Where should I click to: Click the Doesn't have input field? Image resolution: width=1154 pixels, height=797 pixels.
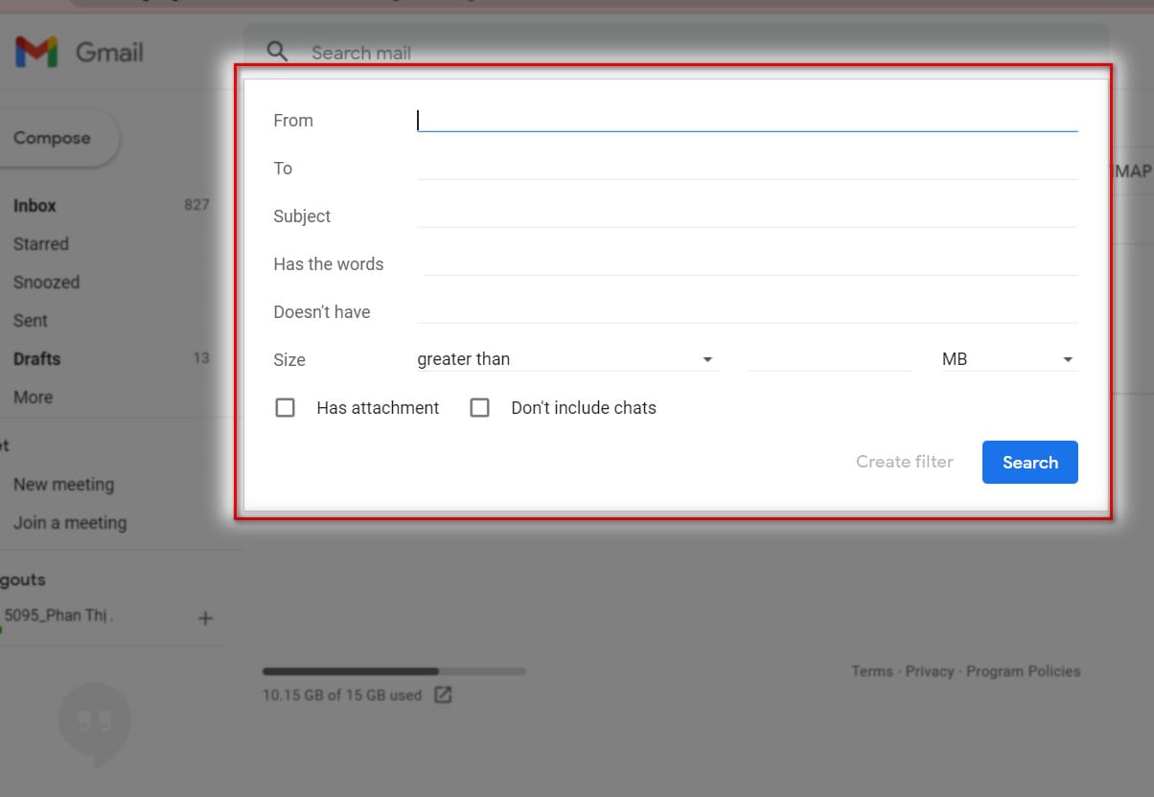click(748, 310)
